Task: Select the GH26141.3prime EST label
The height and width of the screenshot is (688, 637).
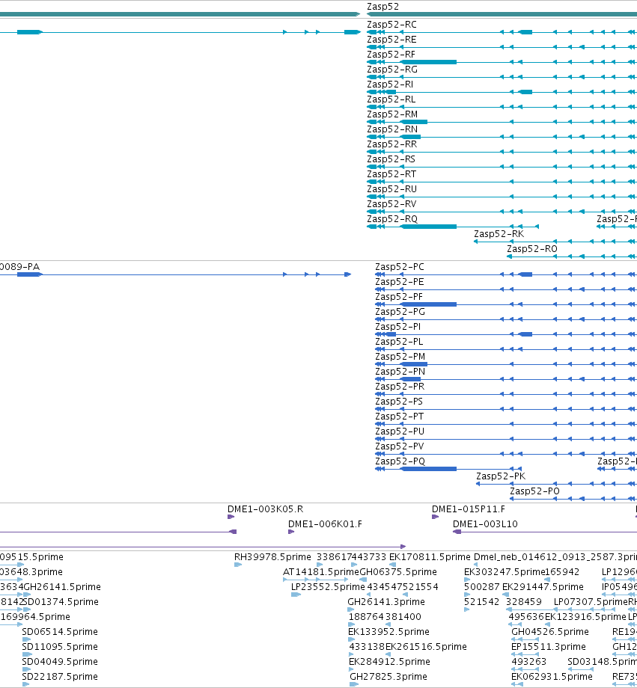Action: pos(386,601)
